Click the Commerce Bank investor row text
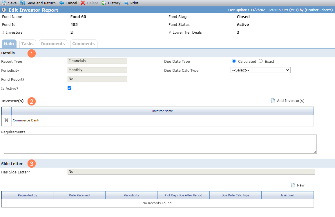 click(x=26, y=120)
